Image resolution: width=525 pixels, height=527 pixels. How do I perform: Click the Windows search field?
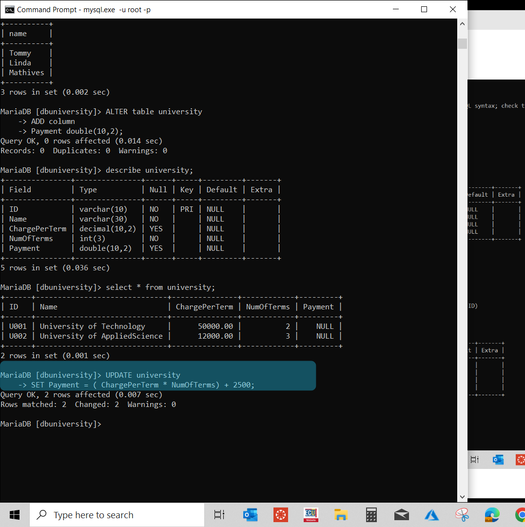117,514
